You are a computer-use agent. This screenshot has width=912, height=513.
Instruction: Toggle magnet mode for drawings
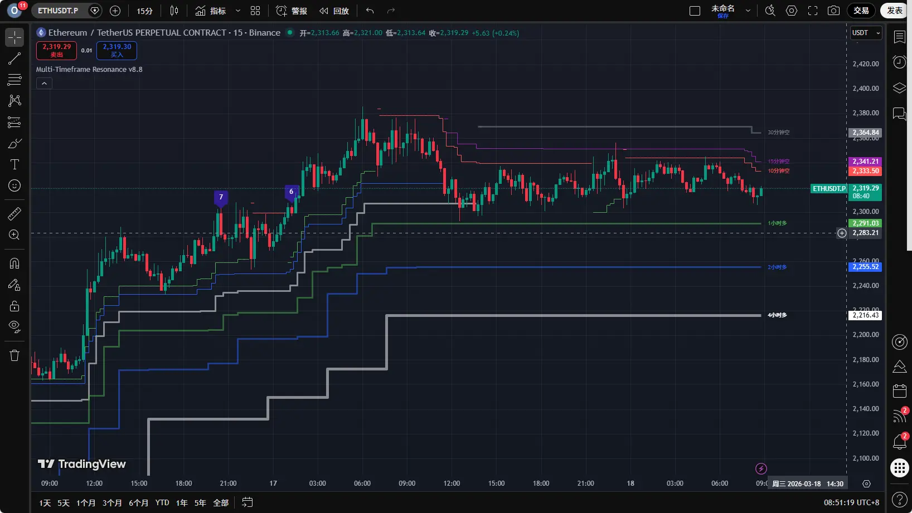point(14,263)
